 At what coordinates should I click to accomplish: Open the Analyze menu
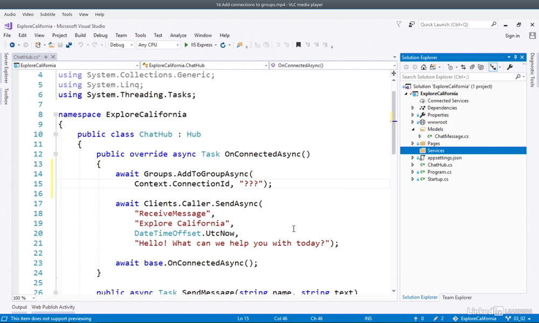(178, 36)
